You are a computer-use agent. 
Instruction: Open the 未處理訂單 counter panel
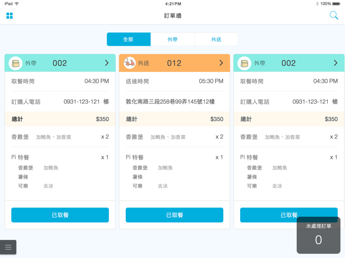coord(318,235)
